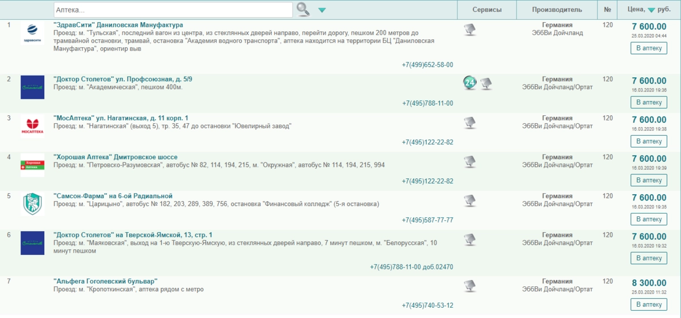The height and width of the screenshot is (318, 681).
Task: Focus the Аптека search input field
Action: [173, 10]
